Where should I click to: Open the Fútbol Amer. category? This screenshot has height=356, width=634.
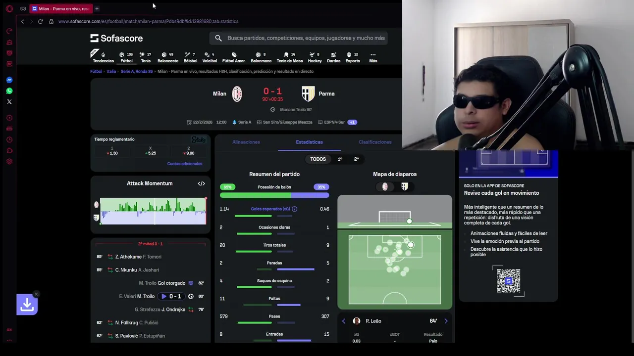coord(234,57)
